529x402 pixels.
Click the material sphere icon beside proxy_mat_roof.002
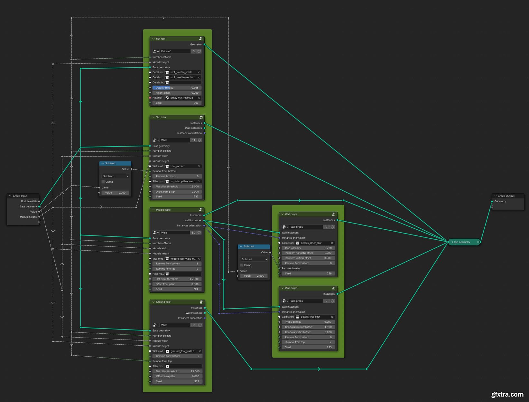click(x=167, y=98)
